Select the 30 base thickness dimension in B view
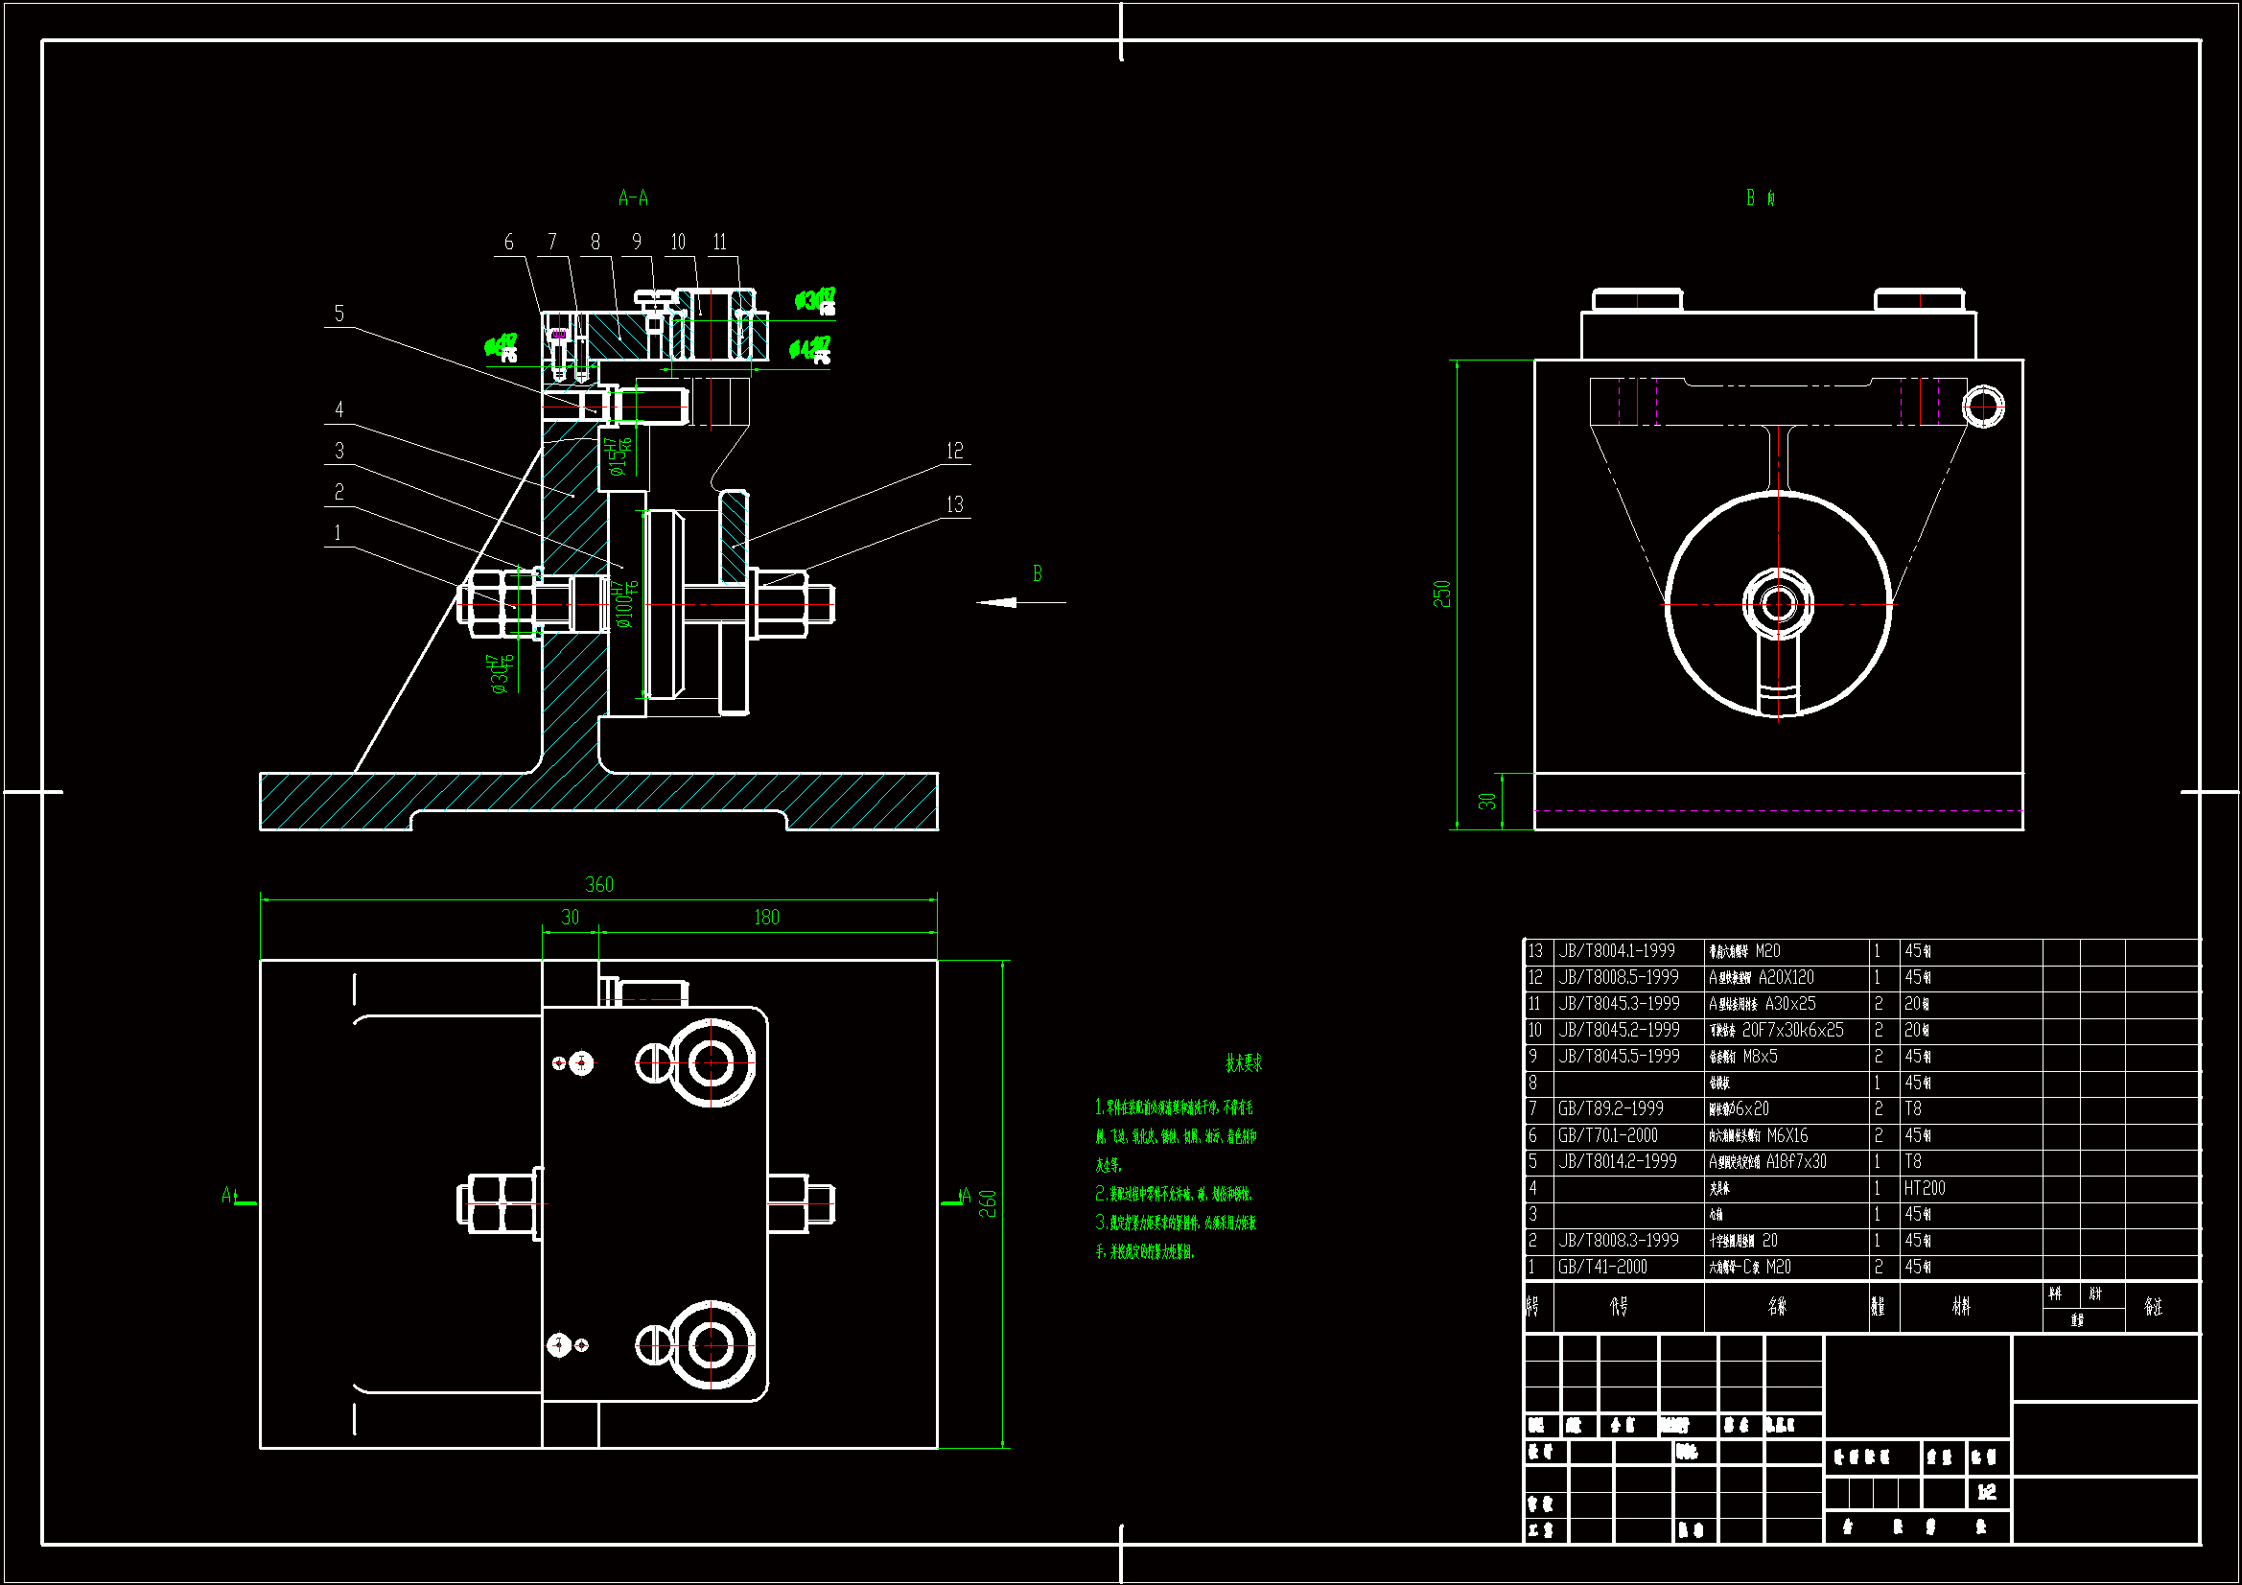 tap(1486, 802)
